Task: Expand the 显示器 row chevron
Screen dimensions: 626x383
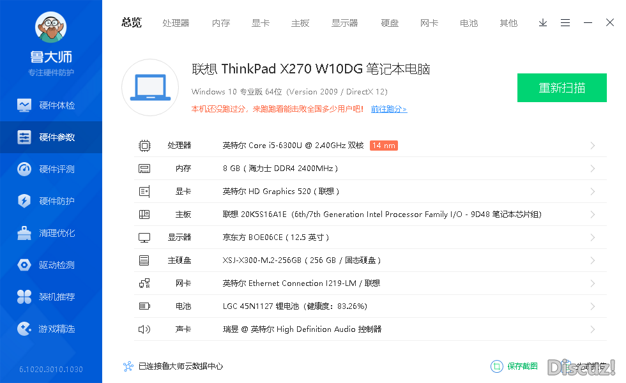Action: (x=593, y=237)
